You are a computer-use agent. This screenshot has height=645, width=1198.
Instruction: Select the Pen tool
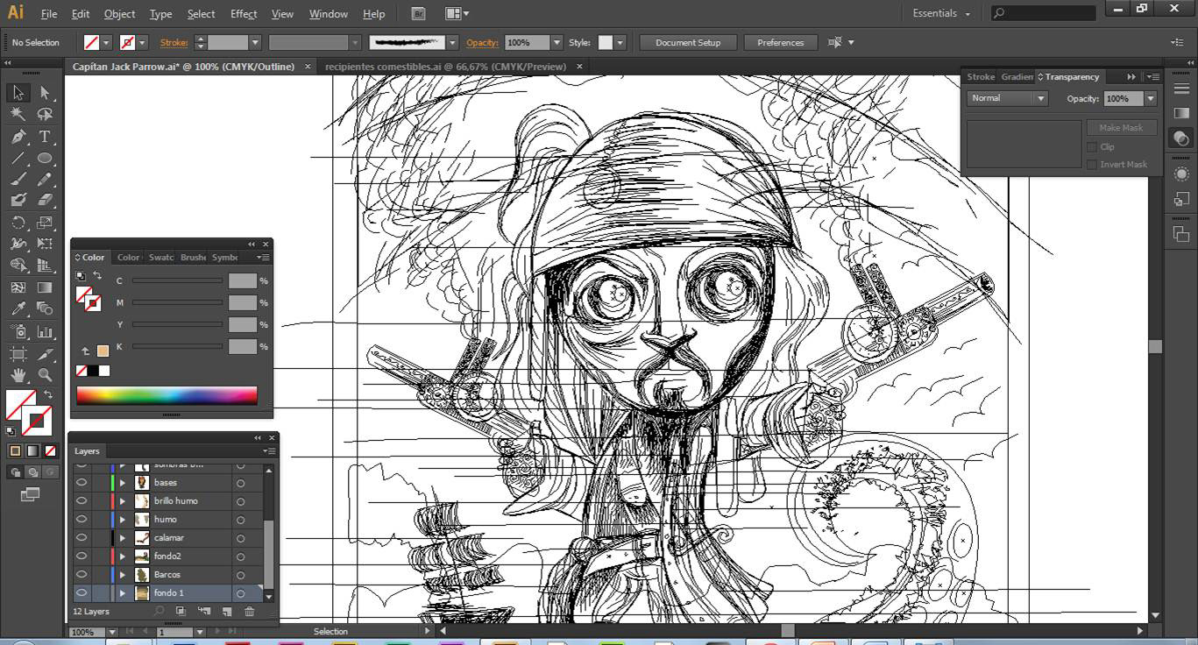coord(18,137)
